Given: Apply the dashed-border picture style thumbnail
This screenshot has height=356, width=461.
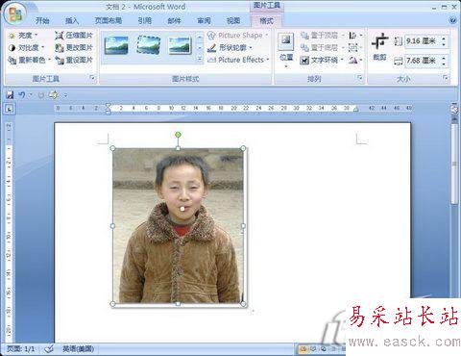Looking at the screenshot, I should (x=148, y=45).
